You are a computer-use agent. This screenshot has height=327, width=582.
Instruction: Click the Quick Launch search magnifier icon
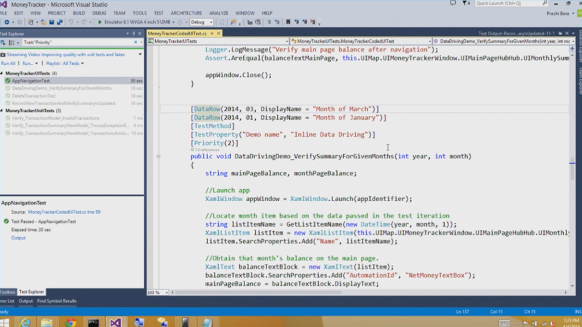tap(544, 3)
